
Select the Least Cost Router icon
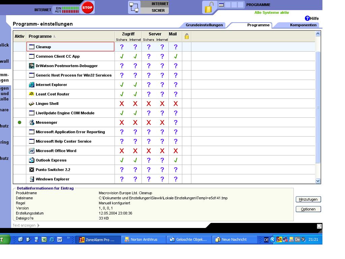(x=32, y=94)
